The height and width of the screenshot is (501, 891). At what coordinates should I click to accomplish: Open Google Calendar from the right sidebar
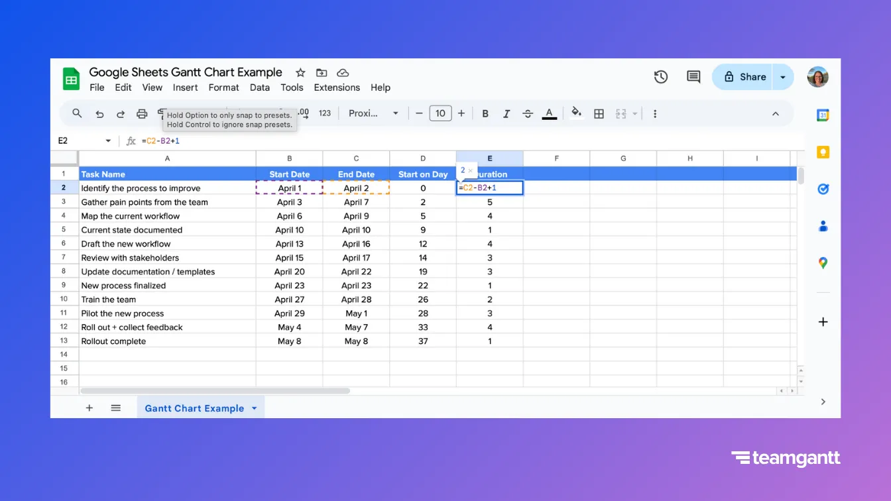[823, 115]
